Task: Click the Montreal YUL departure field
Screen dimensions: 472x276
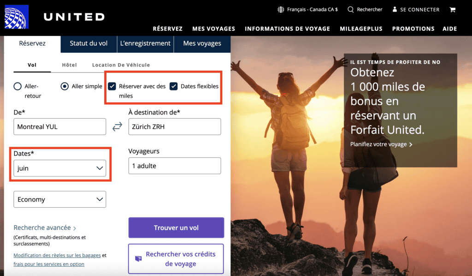Action: point(59,126)
